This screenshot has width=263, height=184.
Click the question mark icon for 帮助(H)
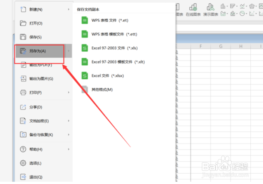point(23,149)
